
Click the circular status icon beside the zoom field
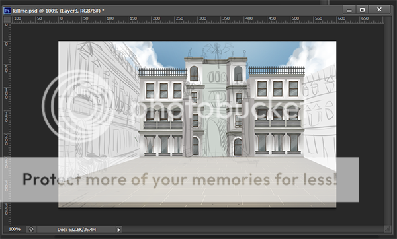[x=31, y=229]
